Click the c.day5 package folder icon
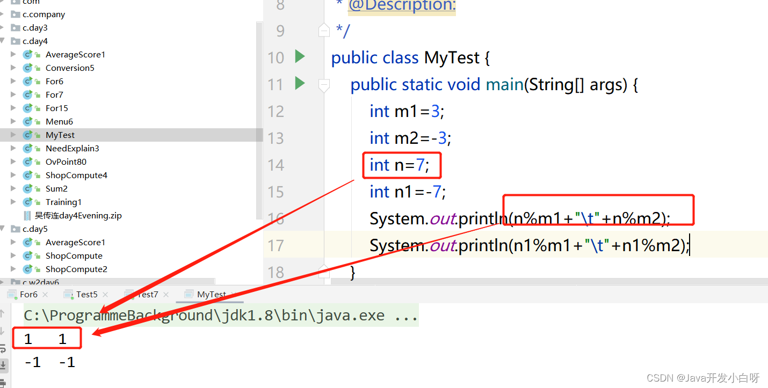The height and width of the screenshot is (388, 768). pyautogui.click(x=16, y=229)
